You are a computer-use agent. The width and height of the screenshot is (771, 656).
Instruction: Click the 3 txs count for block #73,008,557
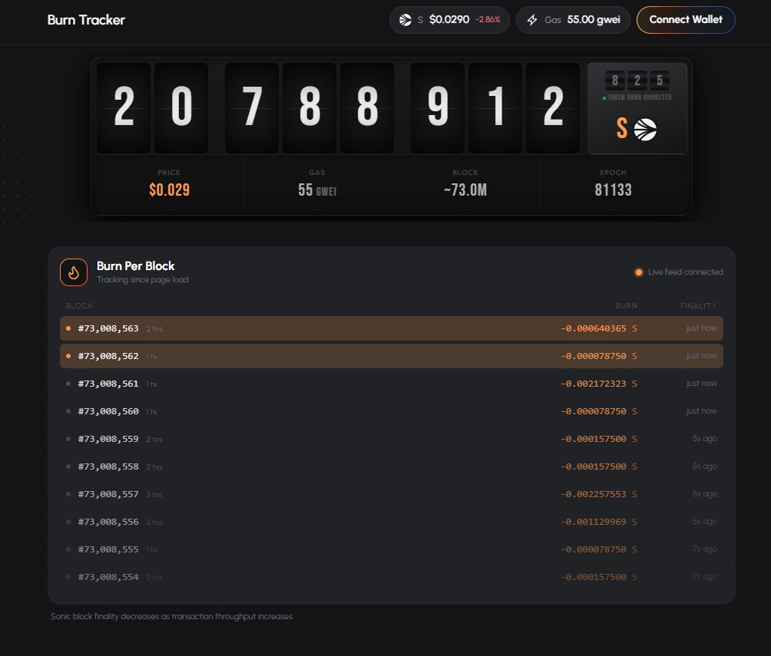[154, 494]
